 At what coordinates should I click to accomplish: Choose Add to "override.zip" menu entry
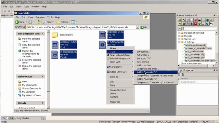pos(156,79)
